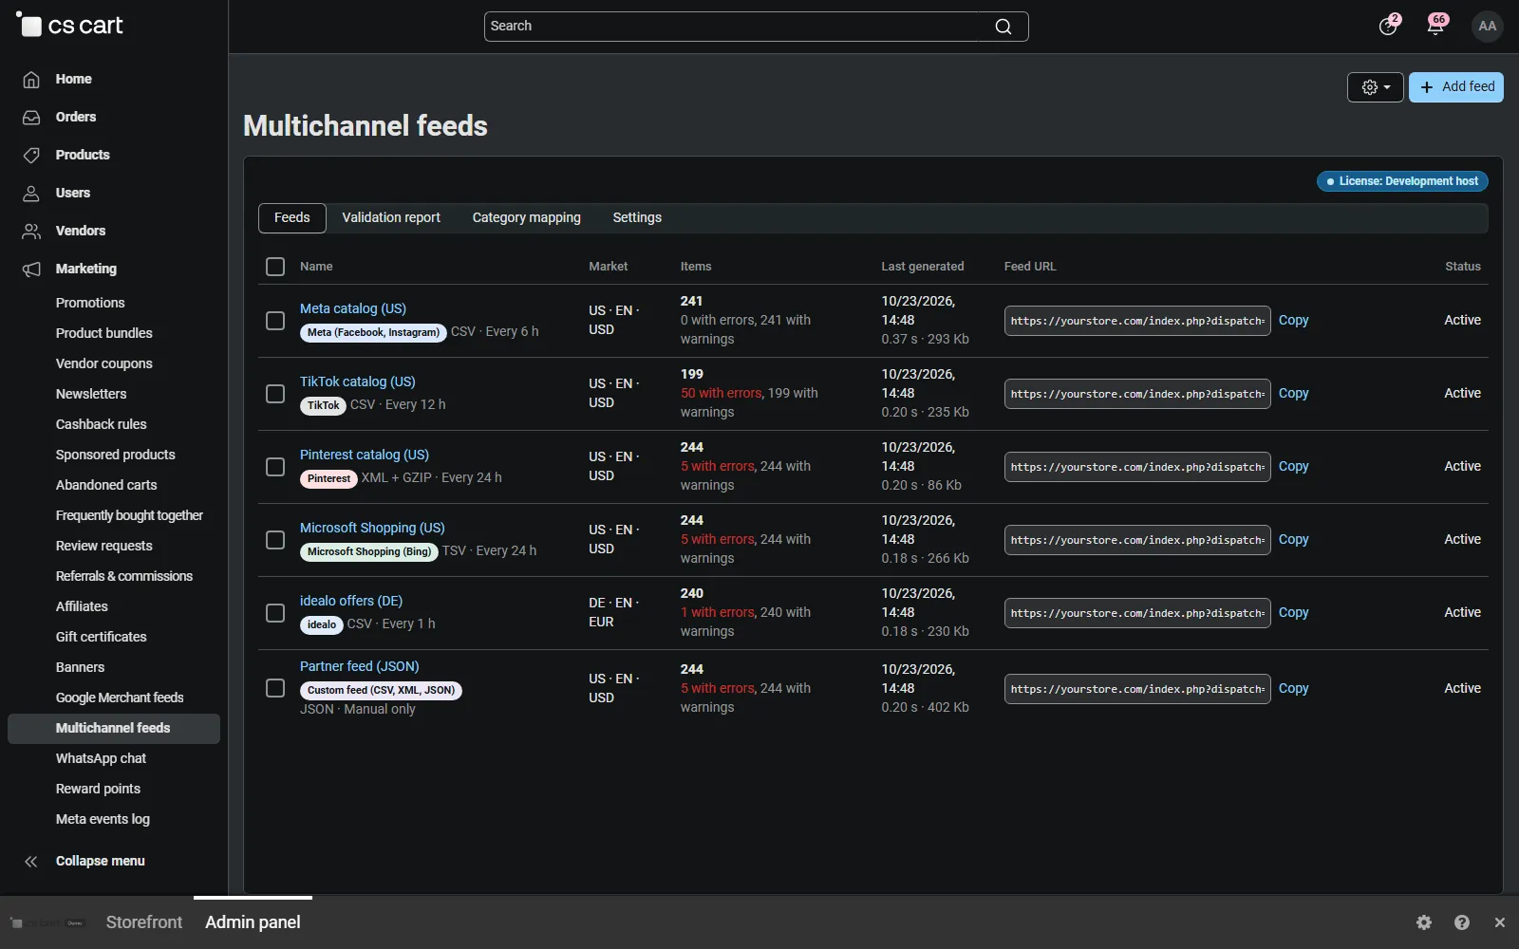
Task: Check the Microsoft Shopping (US) row checkbox
Action: pos(275,540)
